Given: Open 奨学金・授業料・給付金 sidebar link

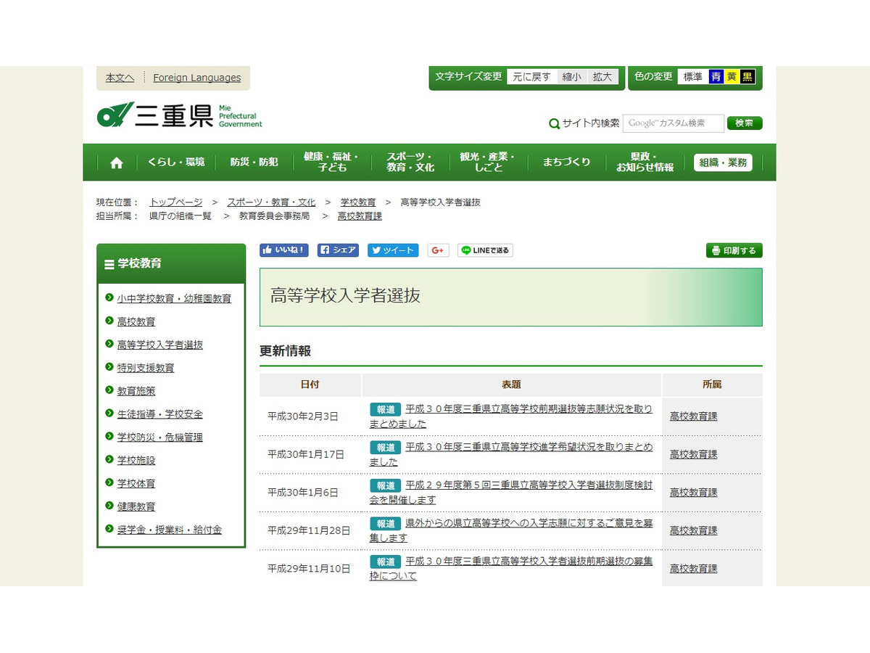Looking at the screenshot, I should 169,530.
